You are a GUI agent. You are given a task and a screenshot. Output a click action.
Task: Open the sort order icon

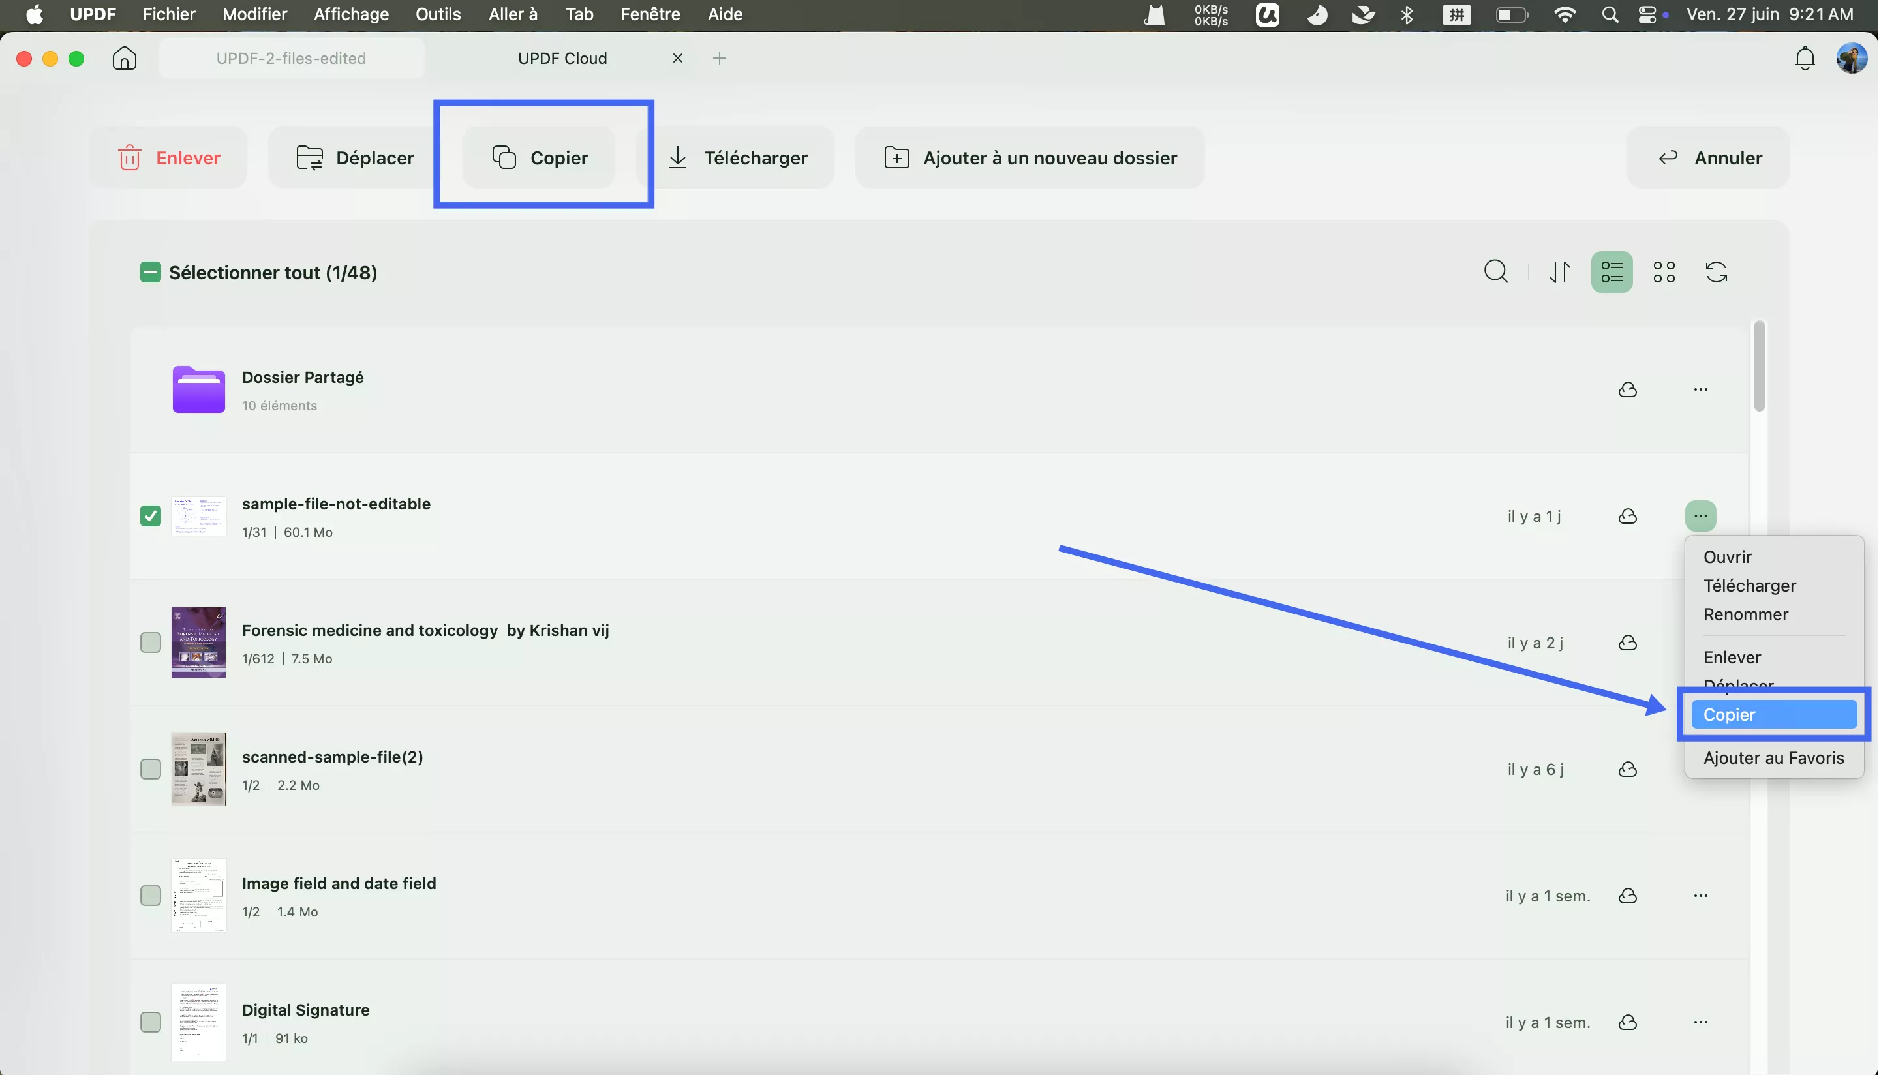[x=1559, y=272]
